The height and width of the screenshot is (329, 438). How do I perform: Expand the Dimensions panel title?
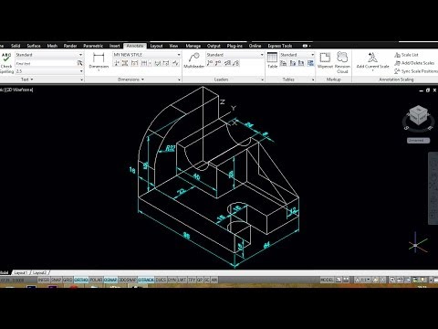click(131, 80)
